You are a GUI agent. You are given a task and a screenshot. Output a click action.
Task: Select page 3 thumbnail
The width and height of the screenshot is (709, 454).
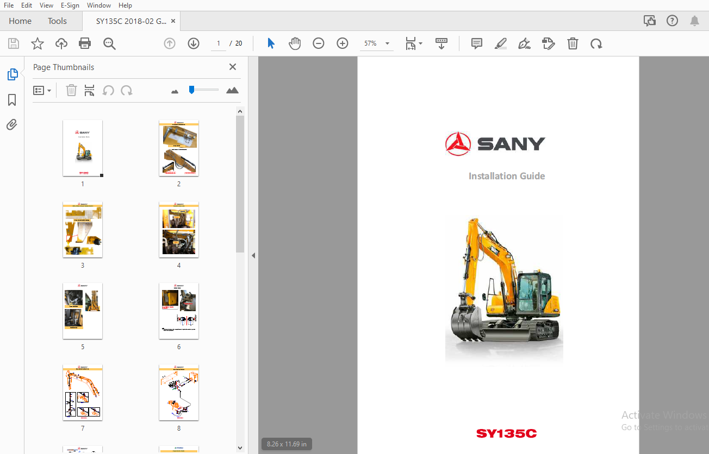pos(83,230)
